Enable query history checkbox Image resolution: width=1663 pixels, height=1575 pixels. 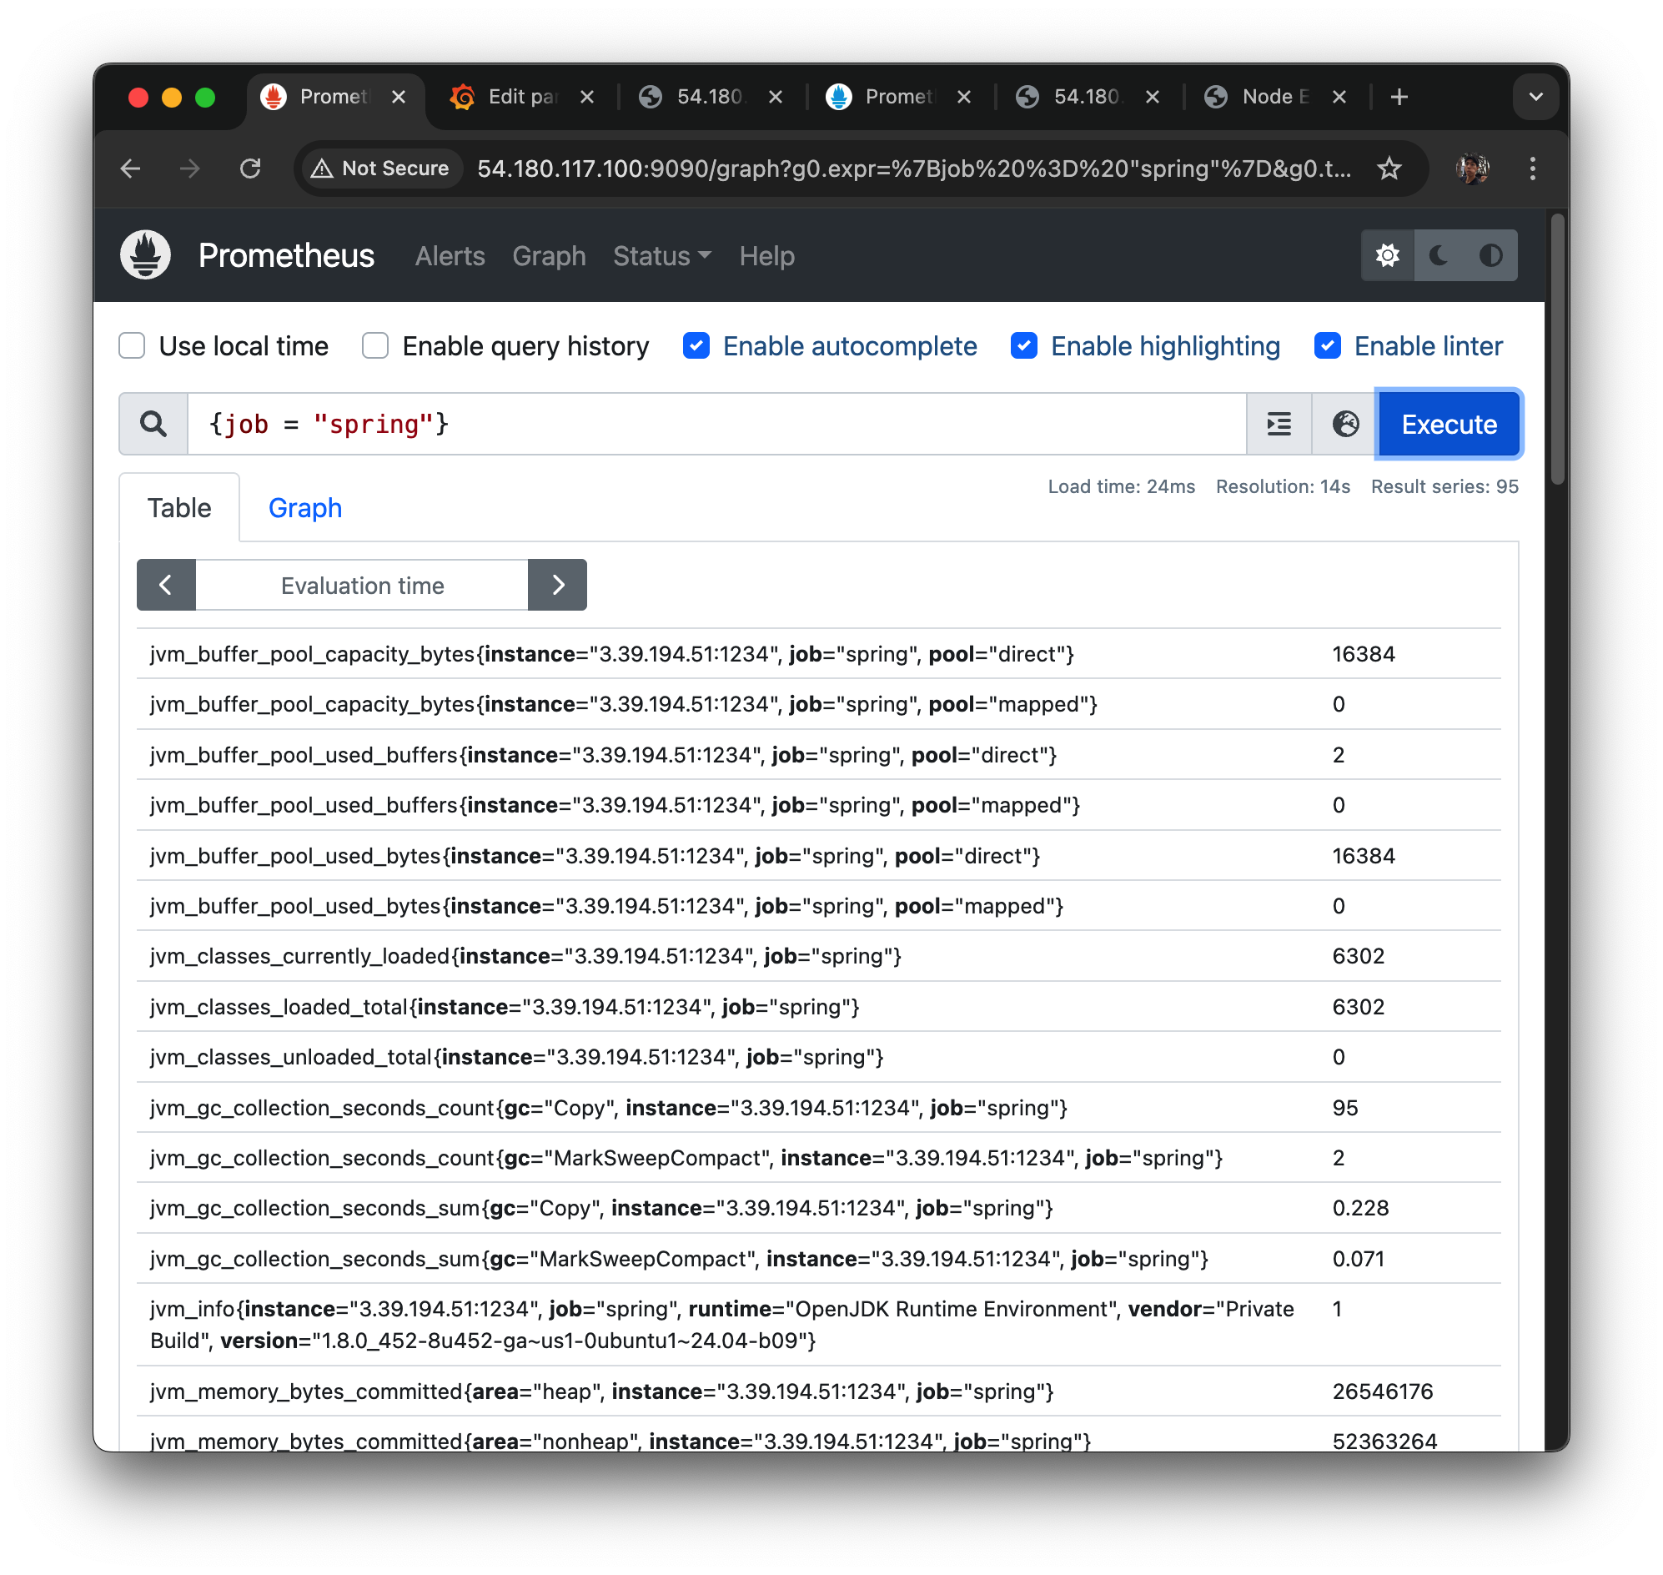coord(375,346)
